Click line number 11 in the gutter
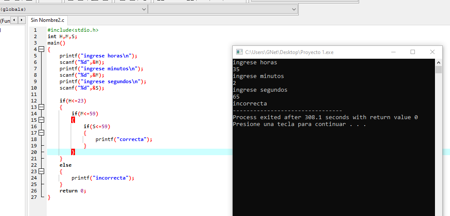450x216 pixels. [x=33, y=94]
